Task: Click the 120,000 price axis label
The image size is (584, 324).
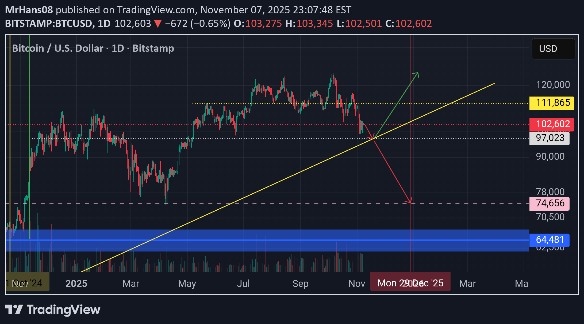Action: (553, 85)
